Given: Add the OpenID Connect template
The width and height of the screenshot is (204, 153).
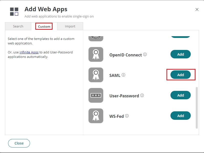Looking at the screenshot, I should pyautogui.click(x=180, y=54).
